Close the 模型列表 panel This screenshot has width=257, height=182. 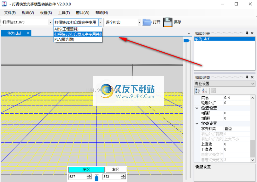[x=252, y=33]
